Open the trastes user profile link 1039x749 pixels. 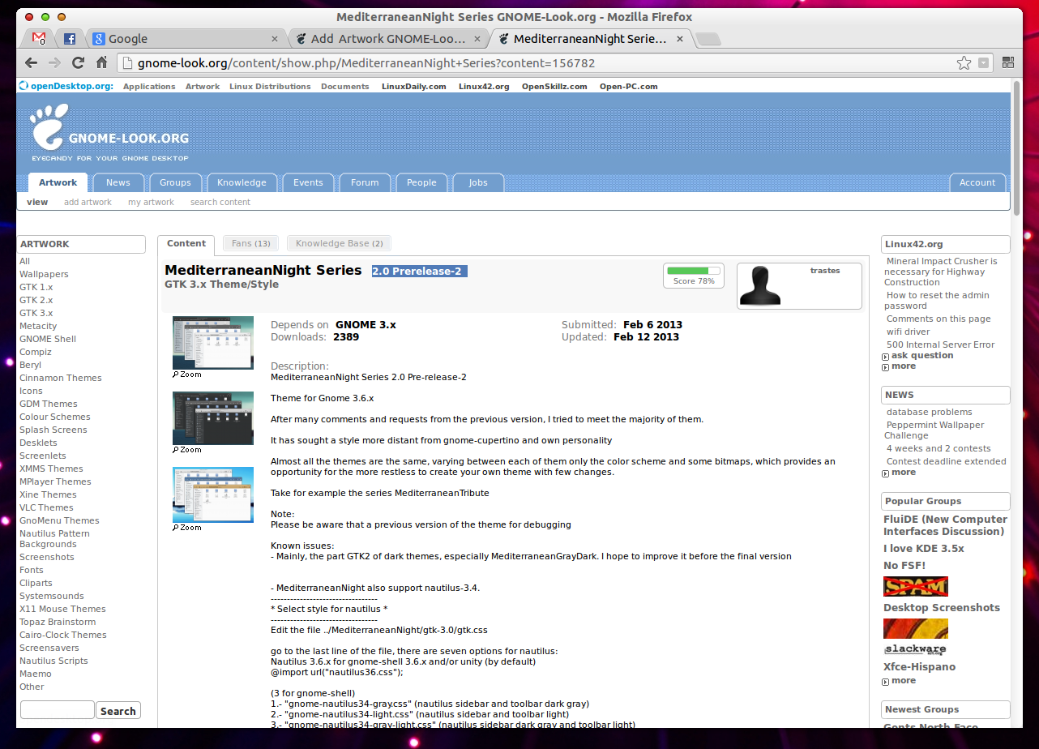click(825, 271)
